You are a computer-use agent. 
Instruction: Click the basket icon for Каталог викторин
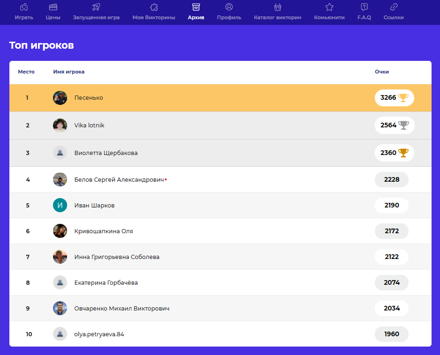point(277,7)
